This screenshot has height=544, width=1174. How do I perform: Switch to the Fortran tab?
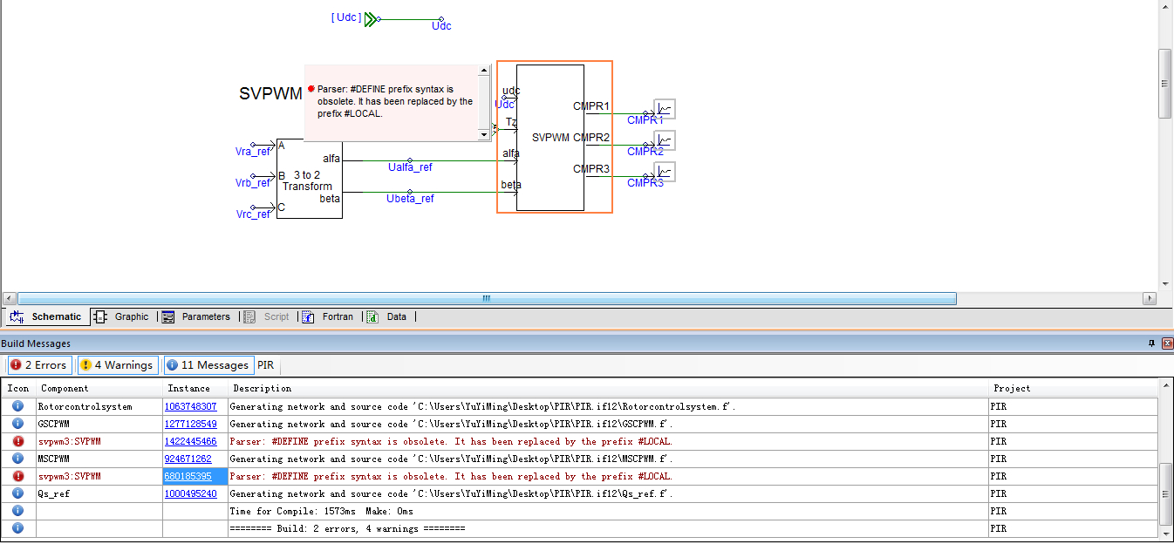click(329, 316)
